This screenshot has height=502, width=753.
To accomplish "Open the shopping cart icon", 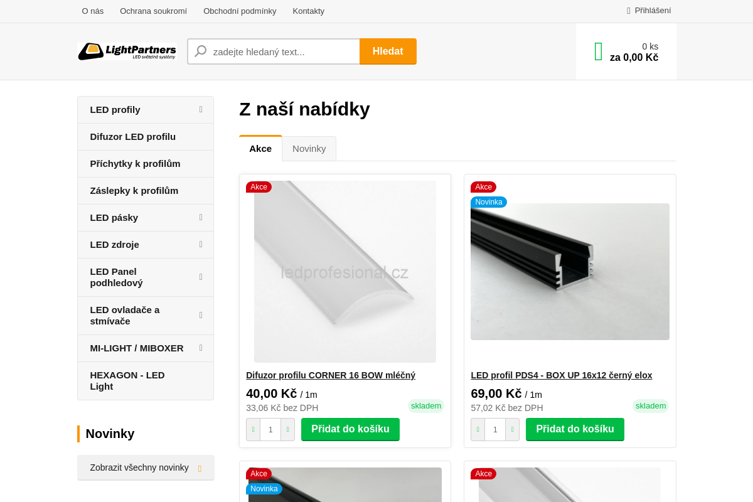I will (x=599, y=51).
